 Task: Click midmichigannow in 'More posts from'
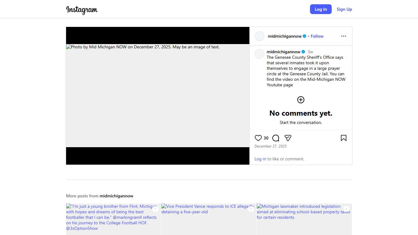pos(116,196)
